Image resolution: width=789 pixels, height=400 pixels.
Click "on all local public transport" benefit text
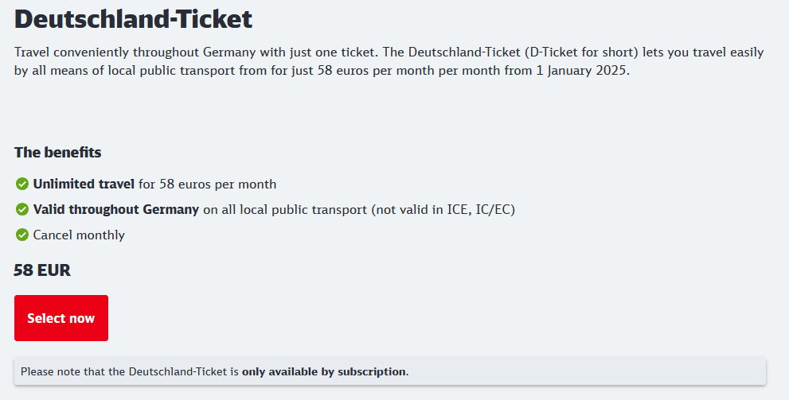(284, 210)
